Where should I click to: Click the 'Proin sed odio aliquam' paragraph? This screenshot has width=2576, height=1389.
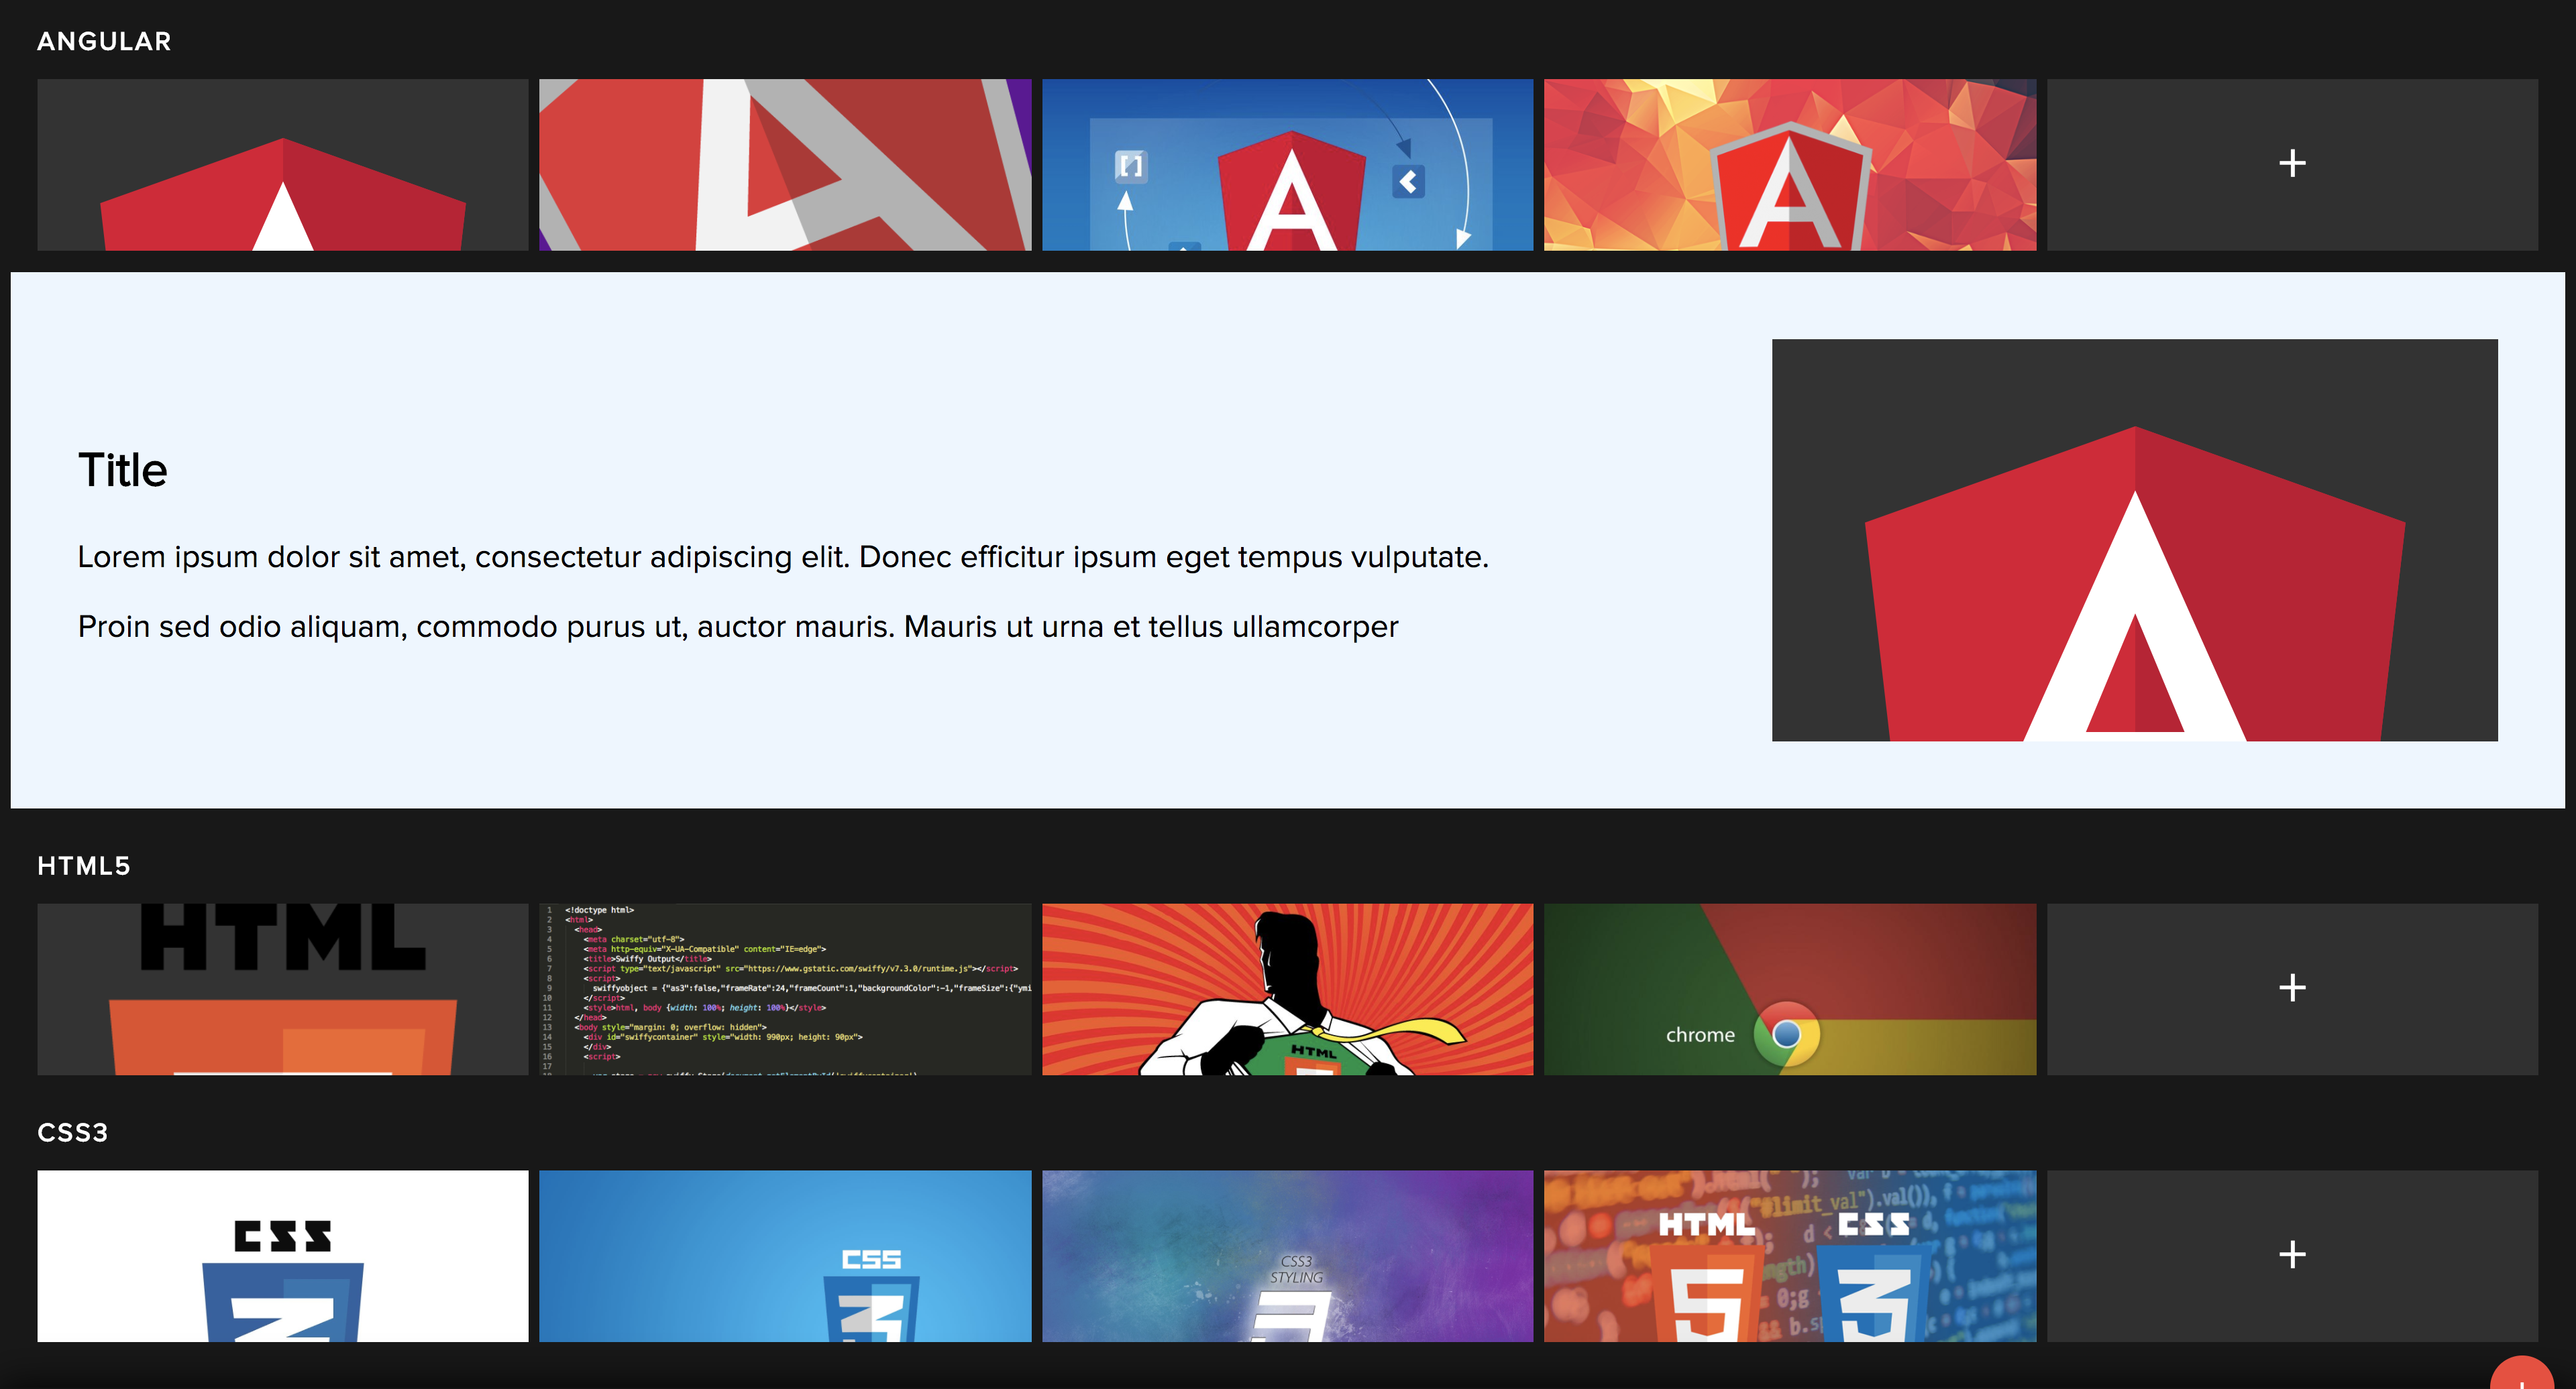(738, 627)
